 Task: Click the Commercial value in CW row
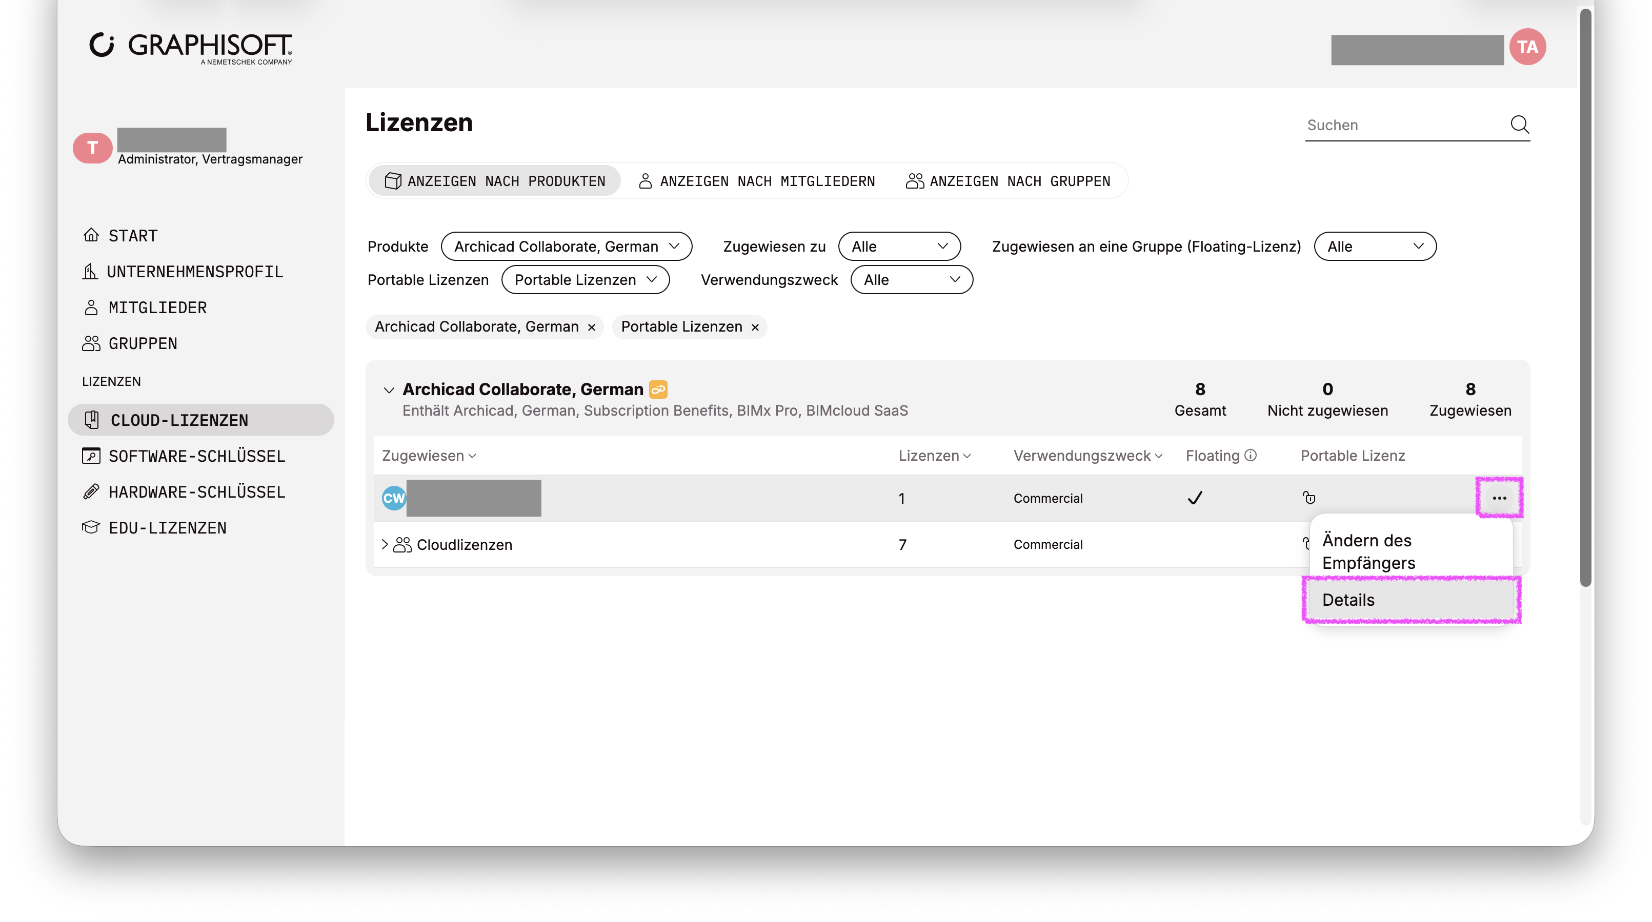(1048, 498)
